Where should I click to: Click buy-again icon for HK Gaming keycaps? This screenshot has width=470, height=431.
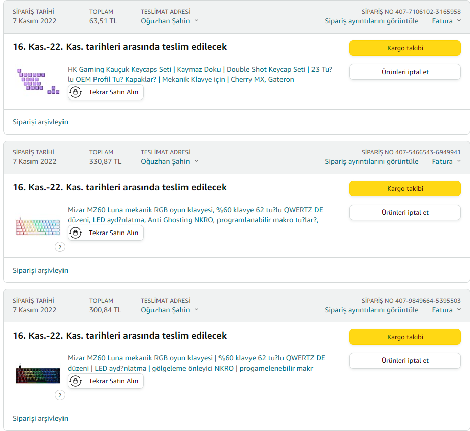pos(76,92)
